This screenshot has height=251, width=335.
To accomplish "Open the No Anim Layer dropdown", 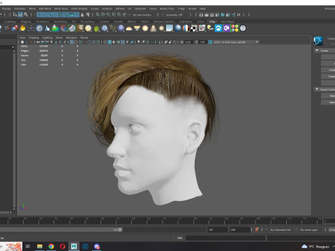I will tap(309, 229).
